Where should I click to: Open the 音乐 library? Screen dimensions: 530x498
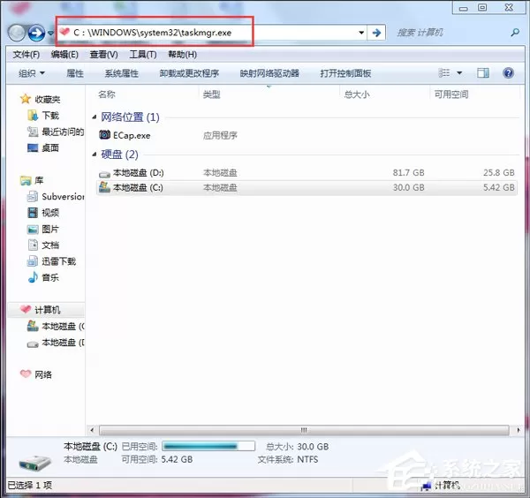(x=43, y=278)
